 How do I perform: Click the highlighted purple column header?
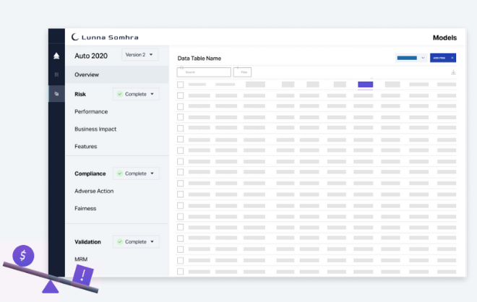pos(365,85)
